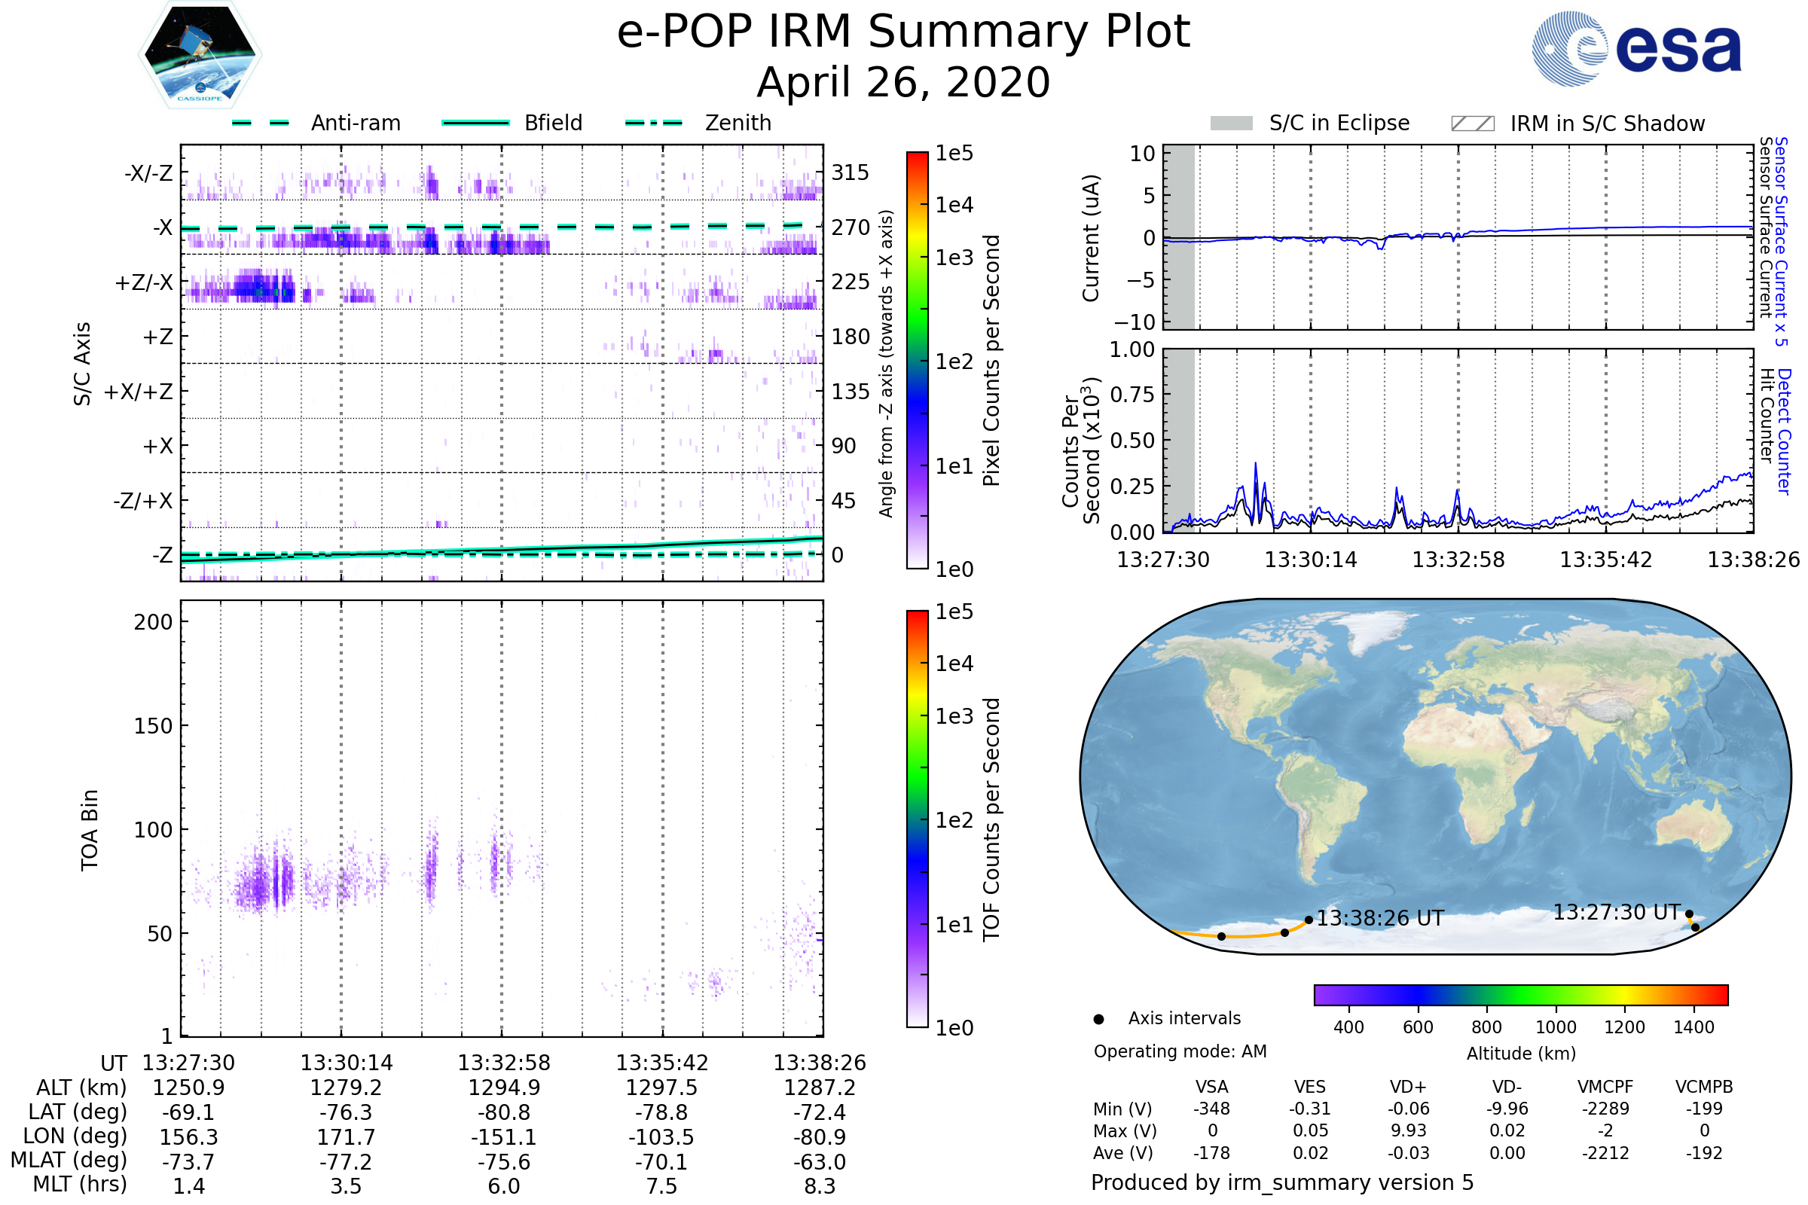1808x1205 pixels.
Task: Click the 13:32:58 UT tick under TOA plot
Action: (x=504, y=1063)
